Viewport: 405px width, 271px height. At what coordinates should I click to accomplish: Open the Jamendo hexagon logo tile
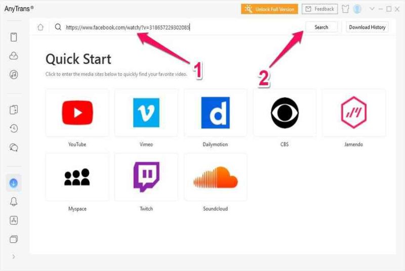(353, 113)
